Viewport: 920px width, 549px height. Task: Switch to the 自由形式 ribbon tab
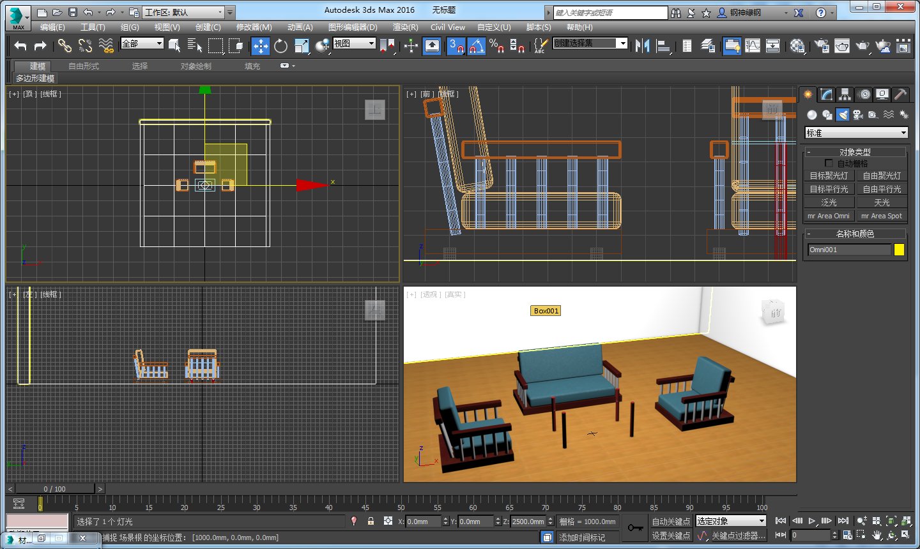(x=83, y=65)
